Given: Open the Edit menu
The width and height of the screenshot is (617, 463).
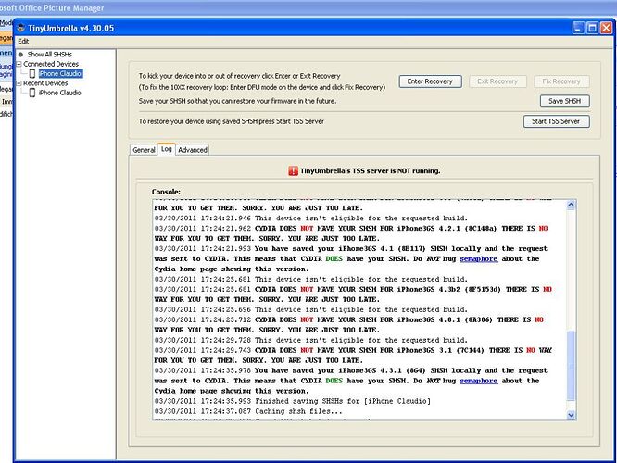Looking at the screenshot, I should (x=23, y=42).
